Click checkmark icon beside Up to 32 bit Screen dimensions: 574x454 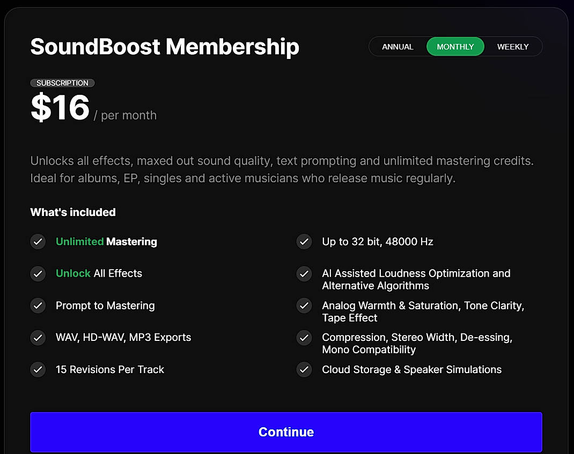tap(304, 241)
